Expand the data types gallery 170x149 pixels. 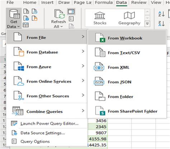pyautogui.click(x=147, y=24)
